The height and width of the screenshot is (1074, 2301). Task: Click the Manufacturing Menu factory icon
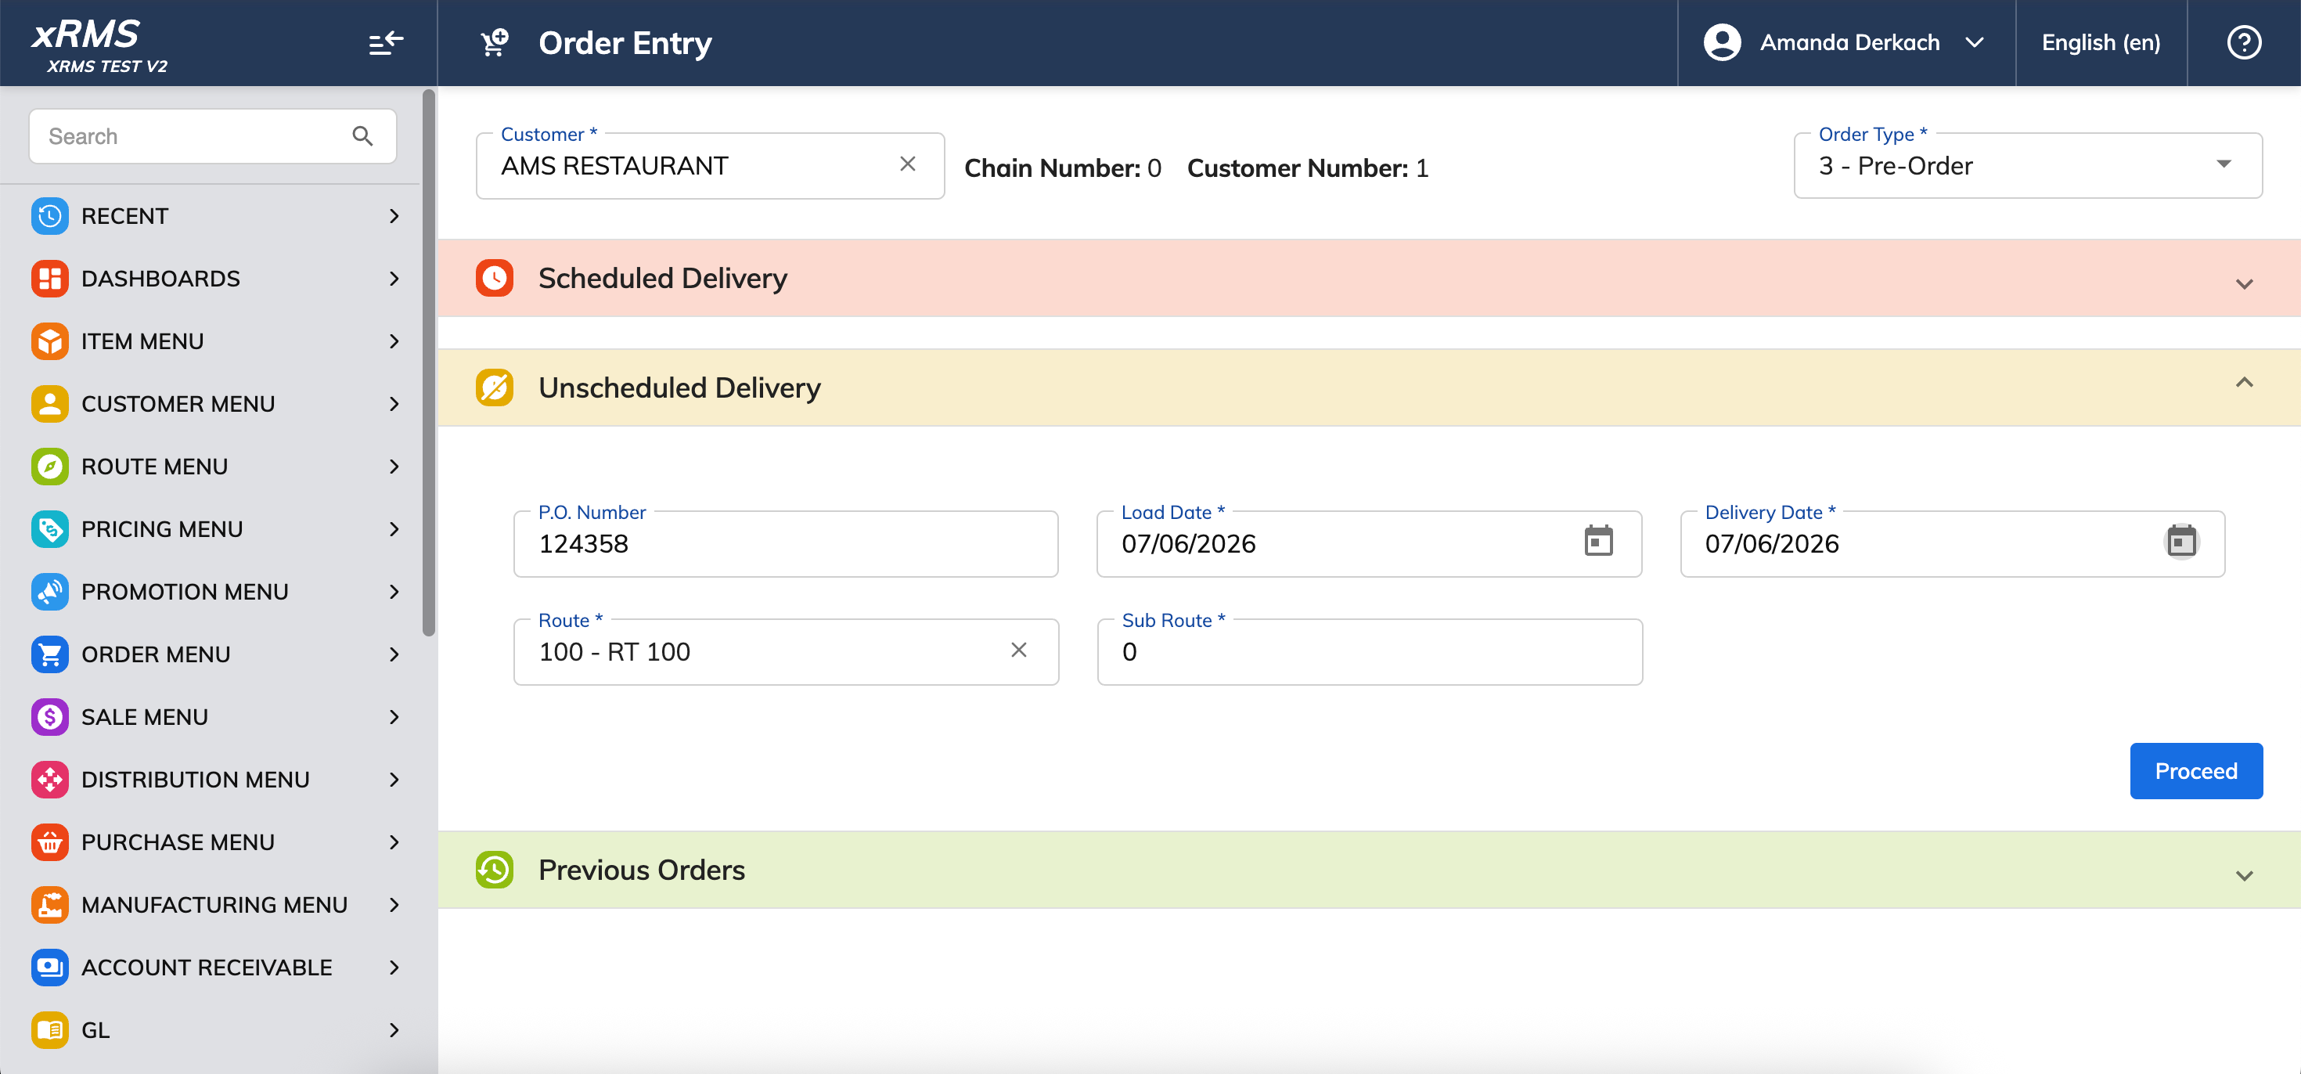pyautogui.click(x=50, y=904)
